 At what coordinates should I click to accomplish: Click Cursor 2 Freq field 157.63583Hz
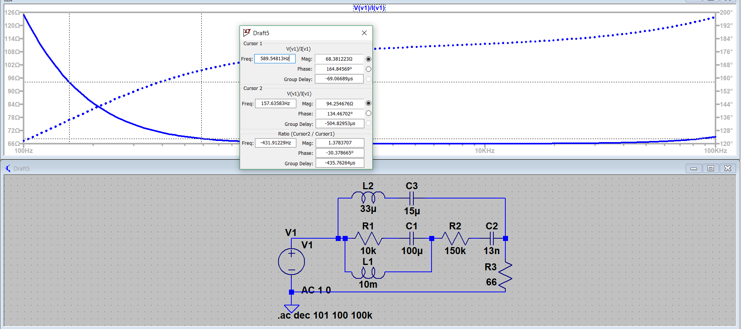[x=275, y=103]
